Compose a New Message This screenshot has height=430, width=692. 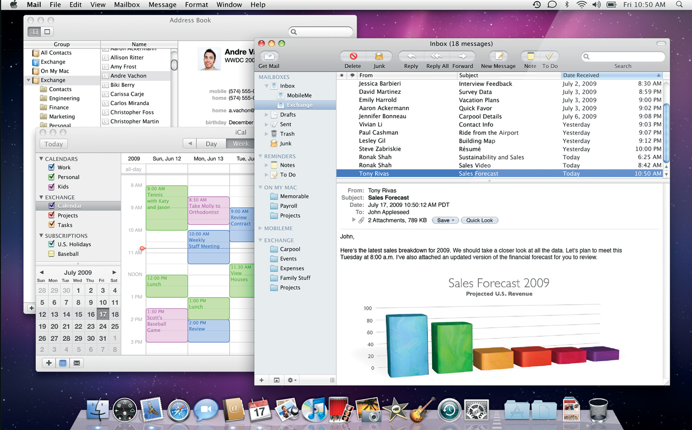[498, 56]
